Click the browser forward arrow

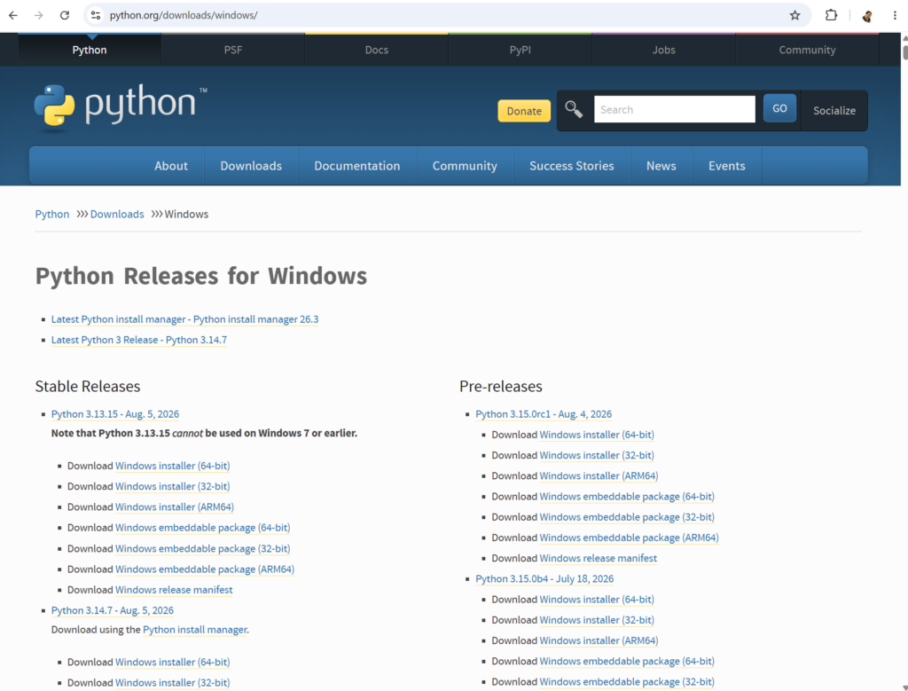click(x=39, y=15)
